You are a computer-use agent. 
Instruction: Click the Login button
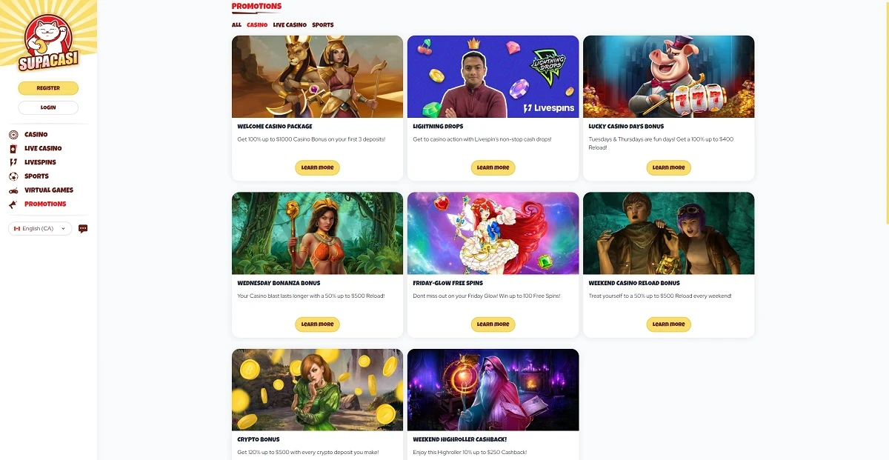pyautogui.click(x=48, y=107)
